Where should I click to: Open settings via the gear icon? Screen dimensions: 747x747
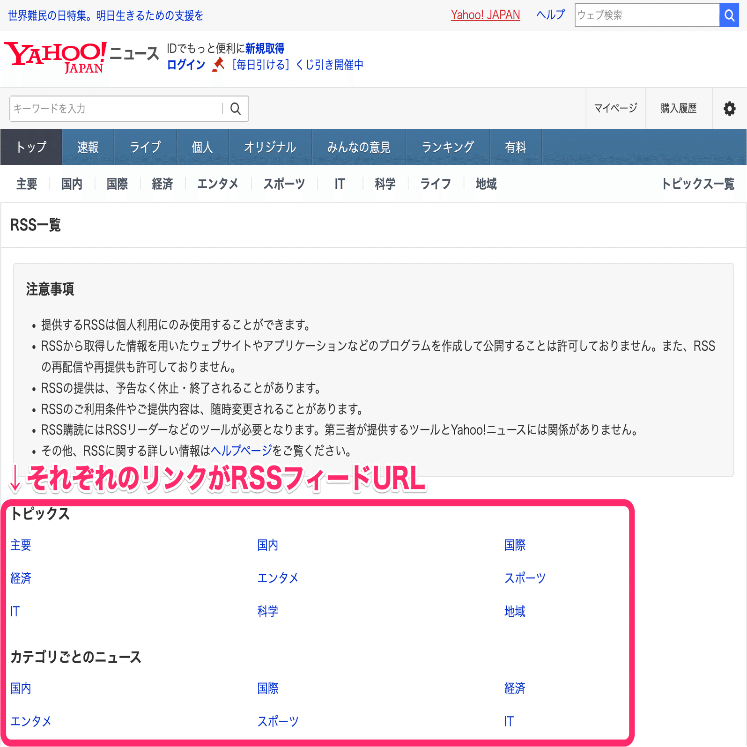pos(729,109)
